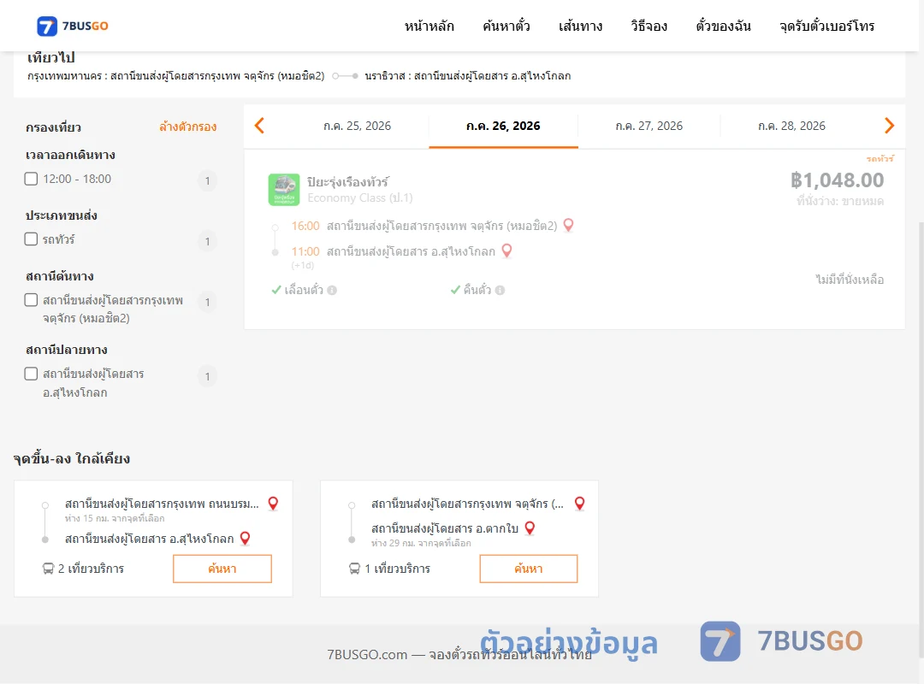The height and width of the screenshot is (684, 924).
Task: Open the วิธีจอง menu item
Action: (649, 26)
